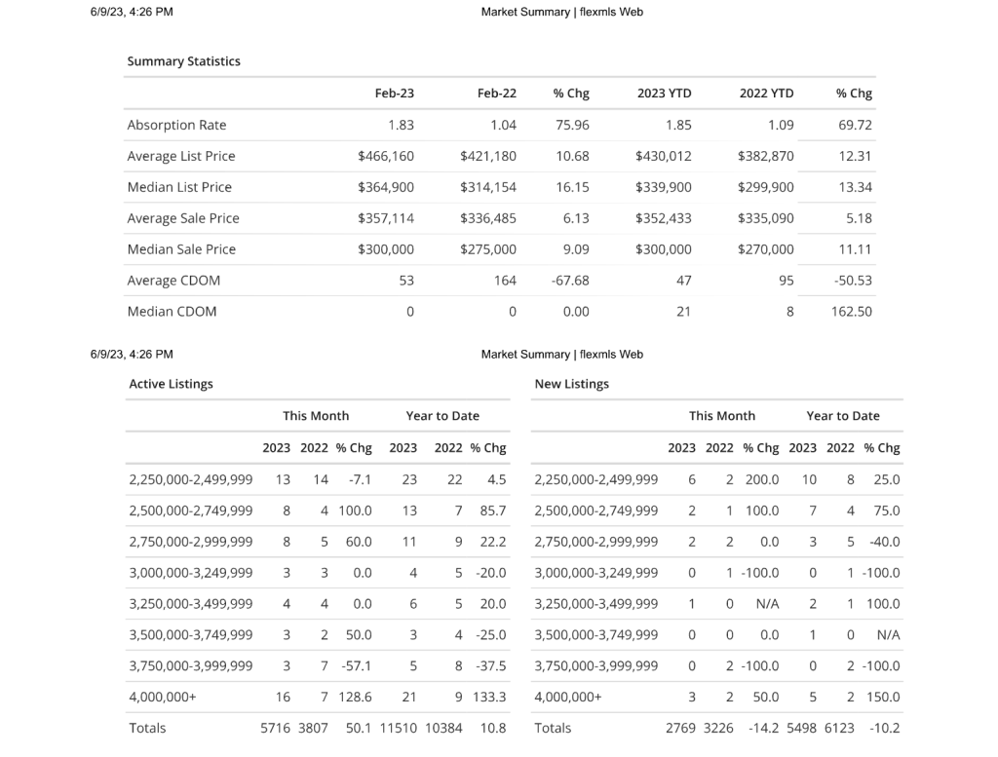
Task: Click the Average Sale Price row label
Action: click(183, 218)
